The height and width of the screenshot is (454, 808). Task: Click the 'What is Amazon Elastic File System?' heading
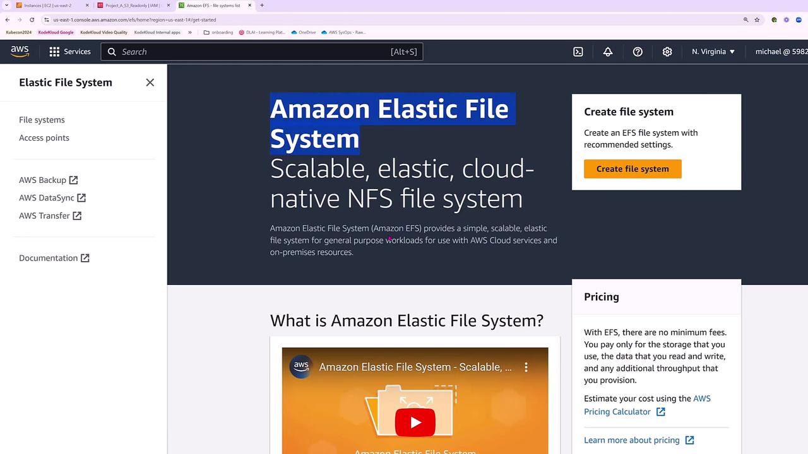pos(407,320)
